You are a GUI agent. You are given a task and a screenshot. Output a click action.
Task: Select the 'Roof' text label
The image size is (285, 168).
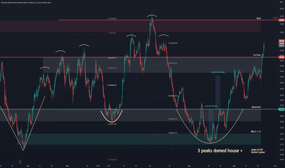tap(259, 18)
